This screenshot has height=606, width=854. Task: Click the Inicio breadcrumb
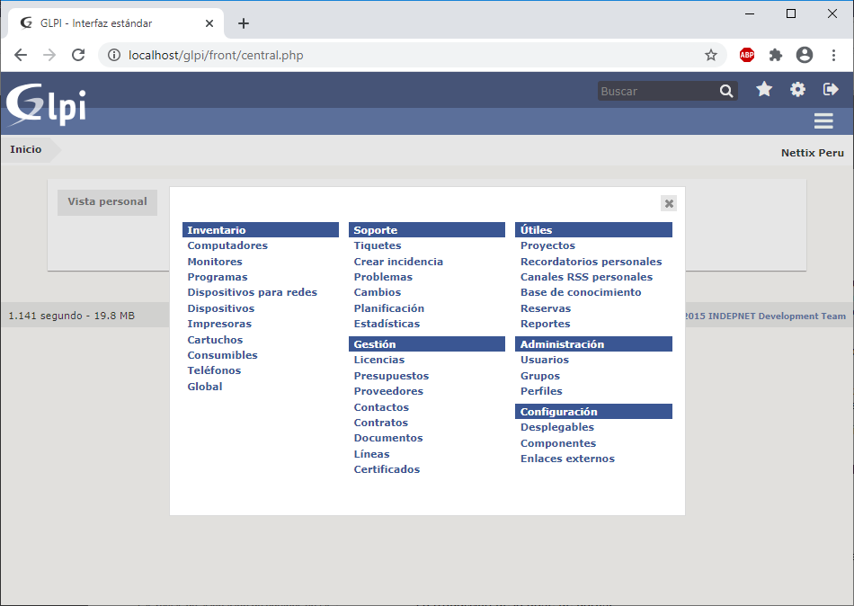pos(26,149)
